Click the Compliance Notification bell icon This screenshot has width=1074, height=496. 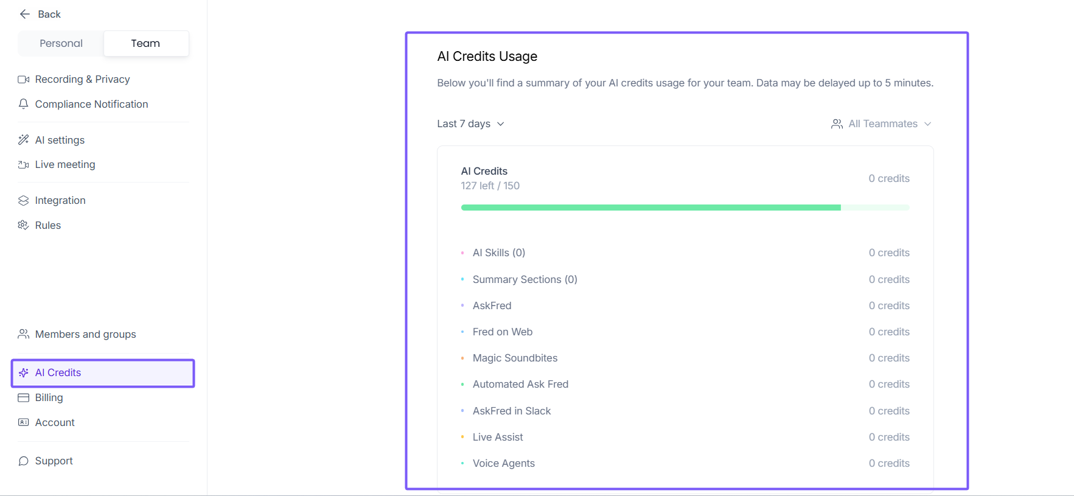pos(24,104)
